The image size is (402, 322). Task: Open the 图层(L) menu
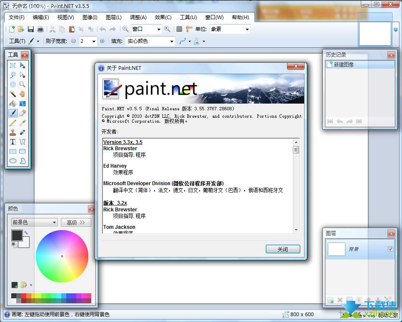click(114, 17)
